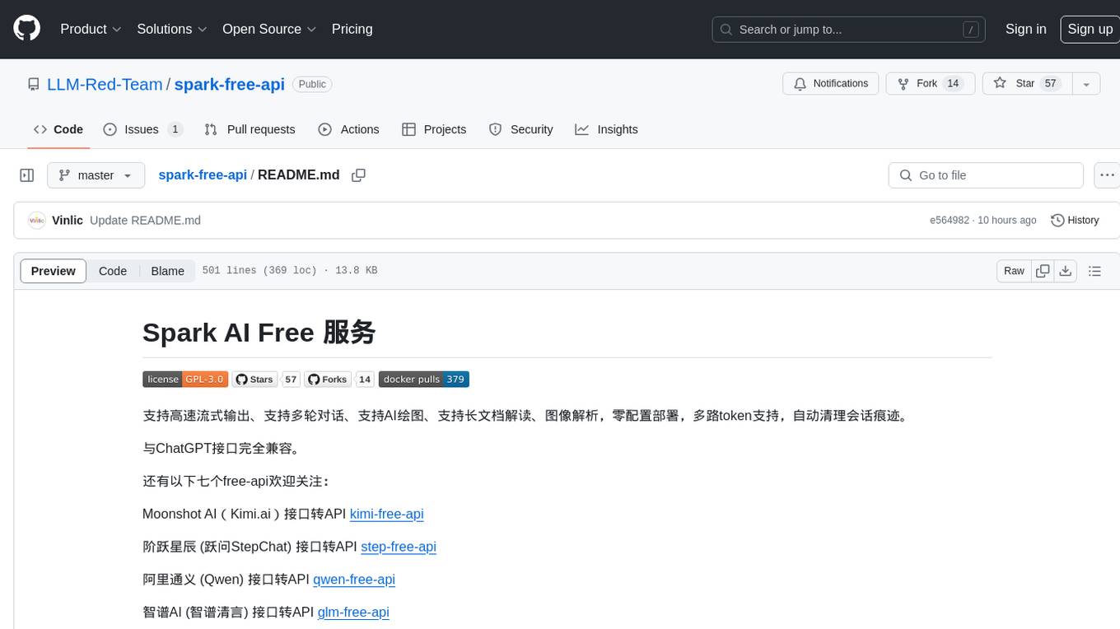Image resolution: width=1120 pixels, height=629 pixels.
Task: Open the LLM-Red-Team organization link
Action: click(x=105, y=84)
